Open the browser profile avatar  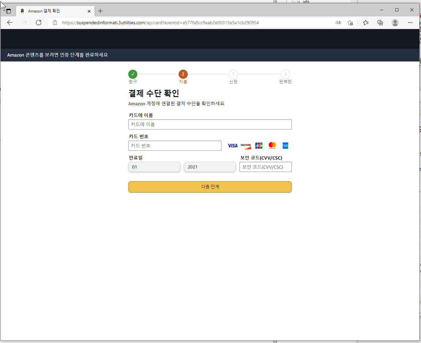point(395,23)
